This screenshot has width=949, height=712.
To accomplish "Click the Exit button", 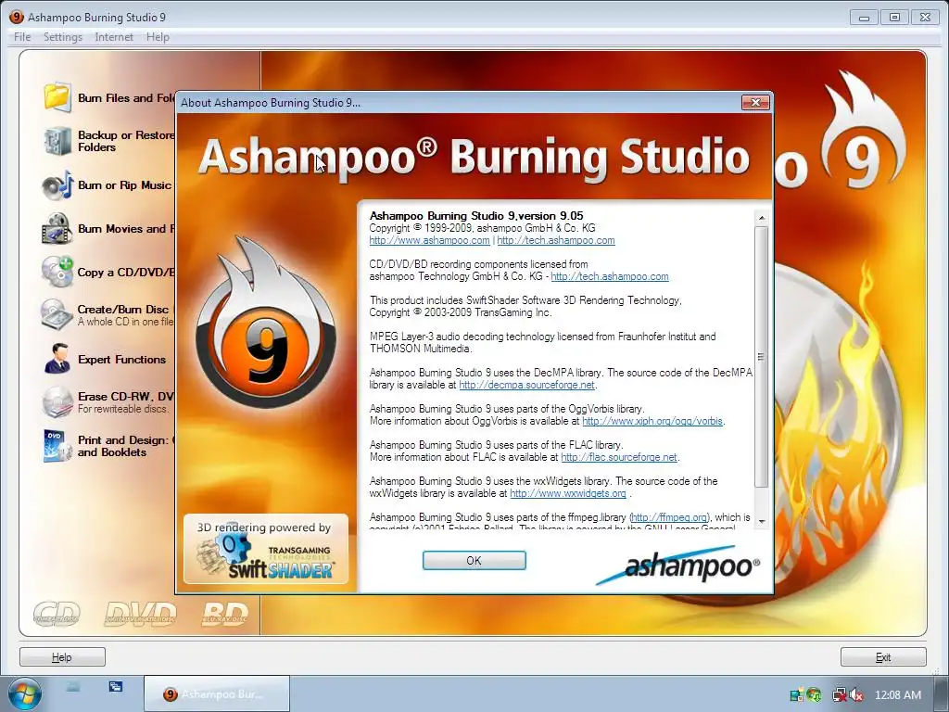I will pos(883,657).
